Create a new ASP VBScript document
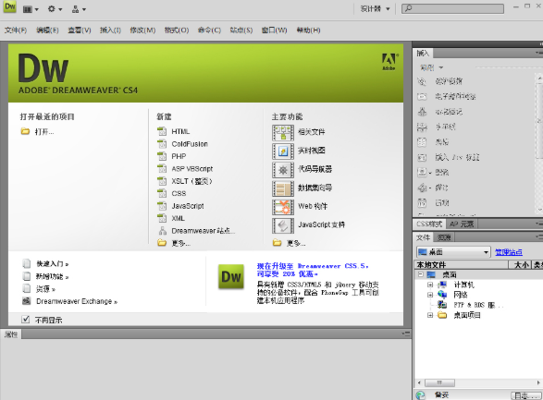Viewport: 543px width, 400px height. click(x=185, y=169)
